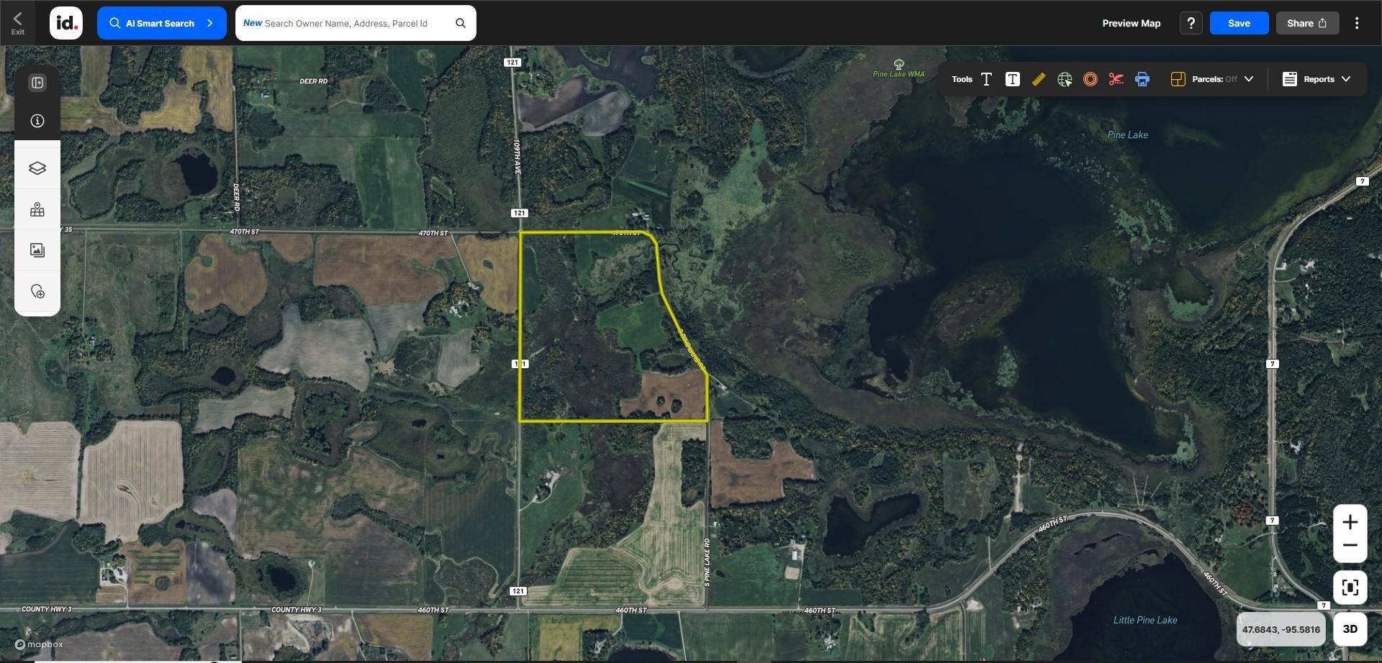Click the magnifier search icon
The width and height of the screenshot is (1382, 663).
click(461, 23)
